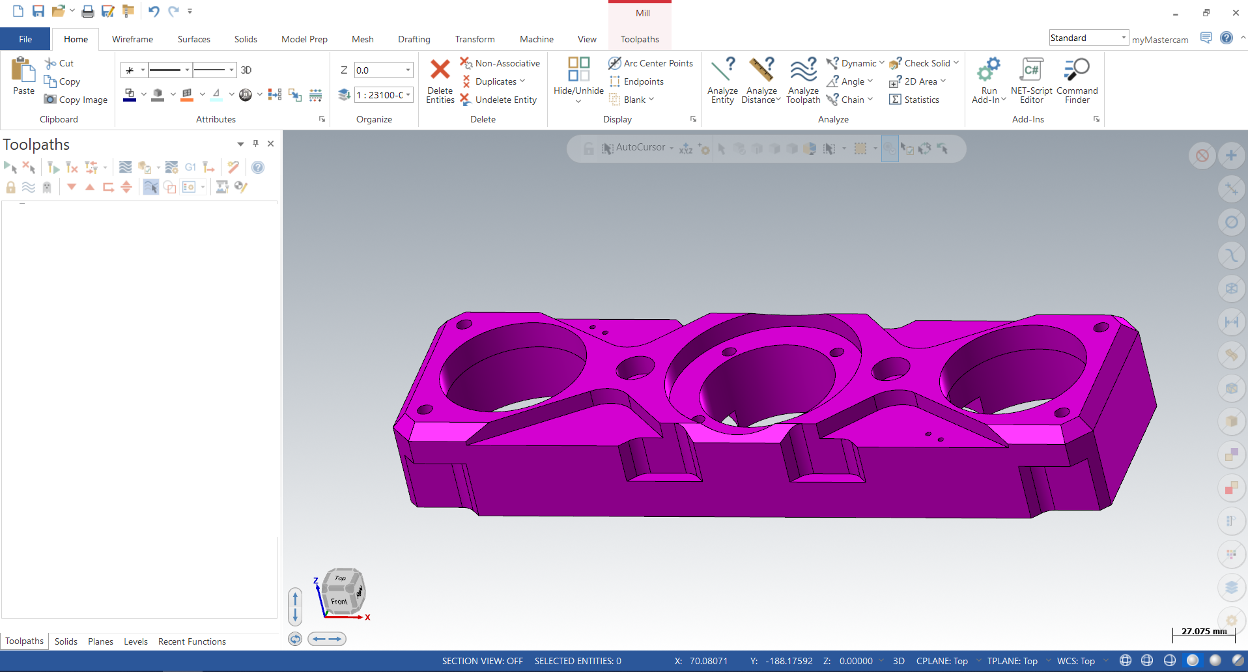Switch to the Wireframe ribbon tab

(132, 39)
